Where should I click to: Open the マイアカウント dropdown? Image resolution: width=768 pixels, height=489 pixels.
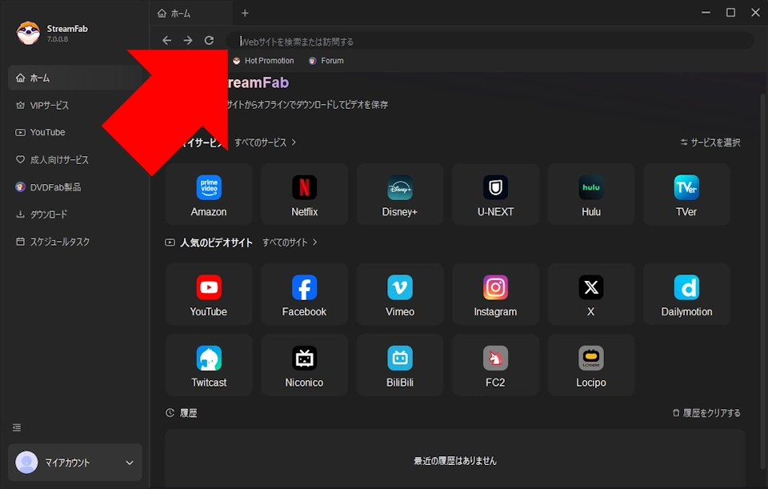[x=74, y=463]
